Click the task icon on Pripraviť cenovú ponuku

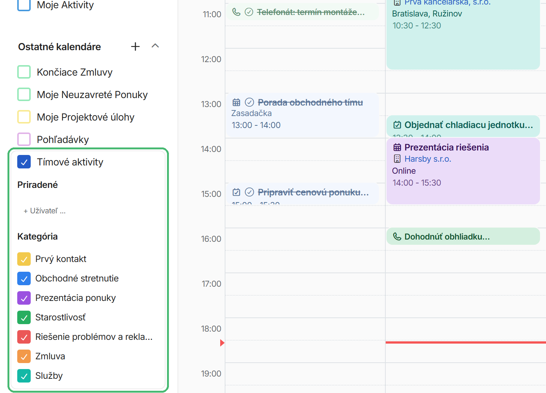pos(236,192)
